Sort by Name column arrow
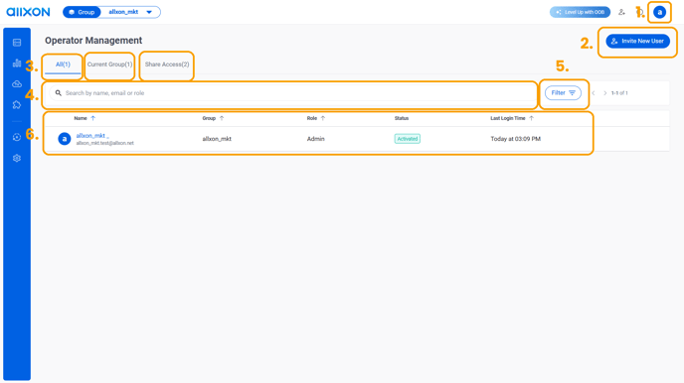Viewport: 684px width, 383px height. pyautogui.click(x=92, y=118)
